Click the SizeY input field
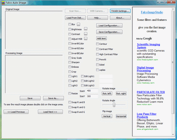The image size is (177, 140). click(92, 96)
